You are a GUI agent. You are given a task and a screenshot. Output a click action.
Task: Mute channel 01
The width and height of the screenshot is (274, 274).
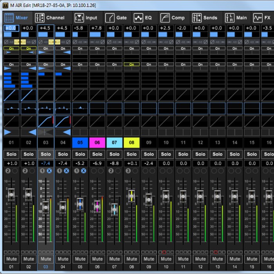point(11,259)
